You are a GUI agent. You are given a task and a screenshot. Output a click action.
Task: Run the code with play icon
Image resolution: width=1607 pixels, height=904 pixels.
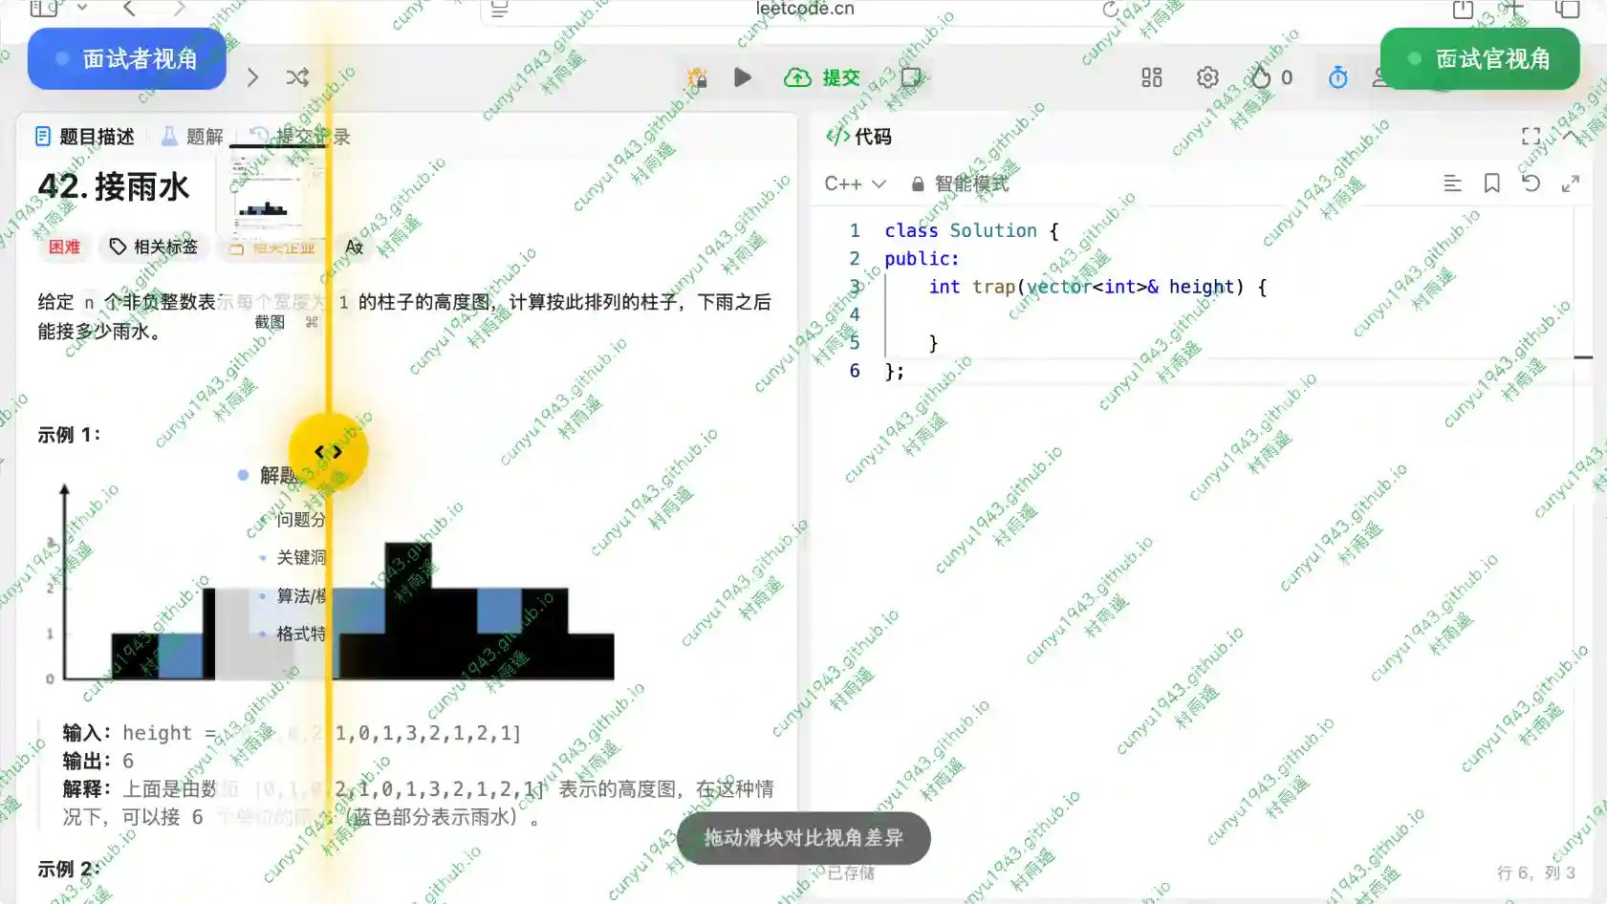743,77
